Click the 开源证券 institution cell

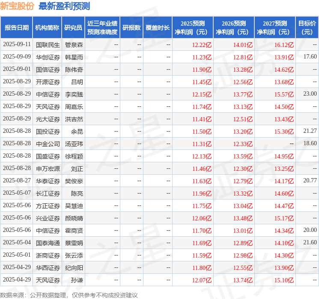(48, 82)
